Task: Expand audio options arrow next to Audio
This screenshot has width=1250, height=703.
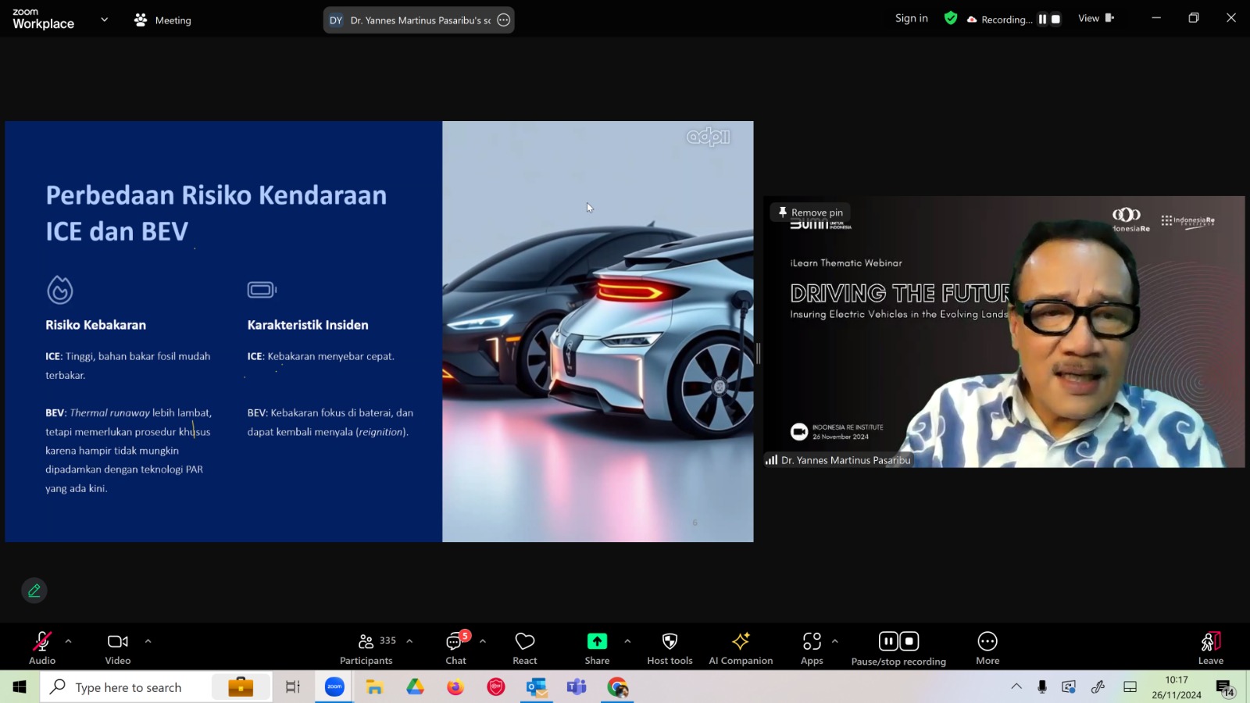Action: (x=68, y=641)
